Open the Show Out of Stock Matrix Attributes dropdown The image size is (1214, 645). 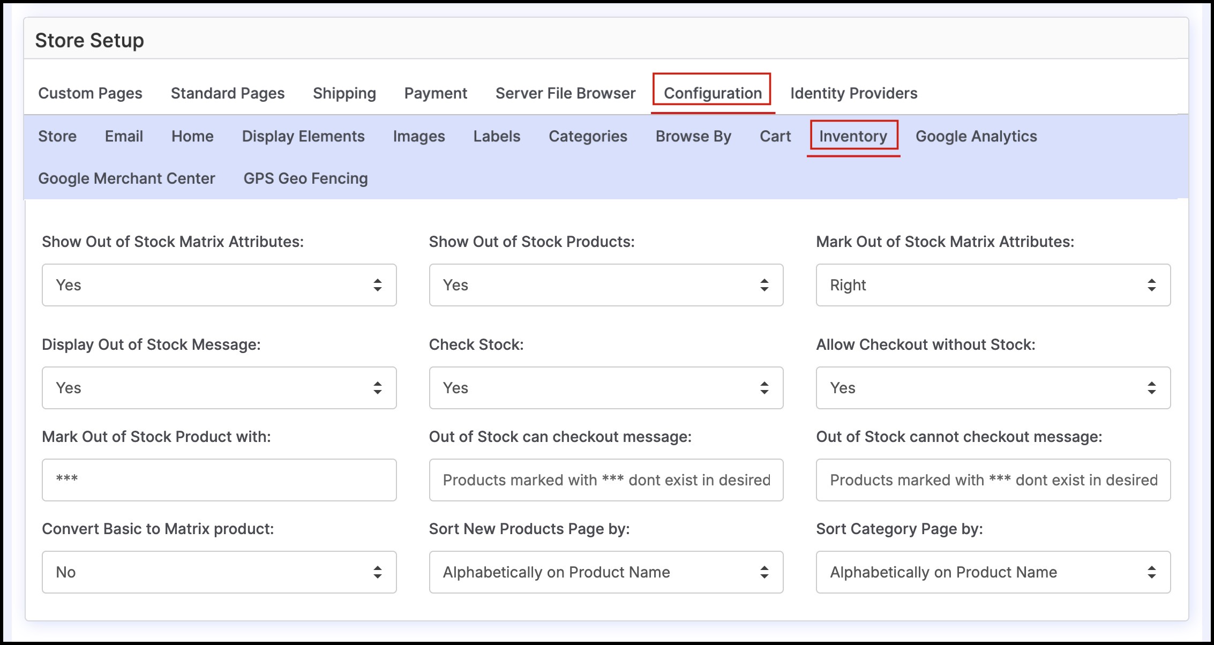tap(219, 285)
